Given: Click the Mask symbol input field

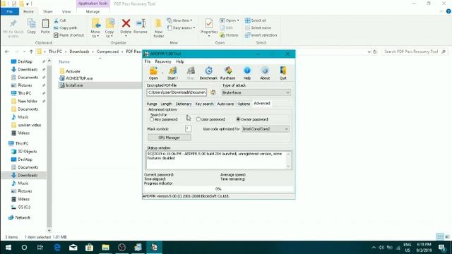Looking at the screenshot, I should coord(189,128).
